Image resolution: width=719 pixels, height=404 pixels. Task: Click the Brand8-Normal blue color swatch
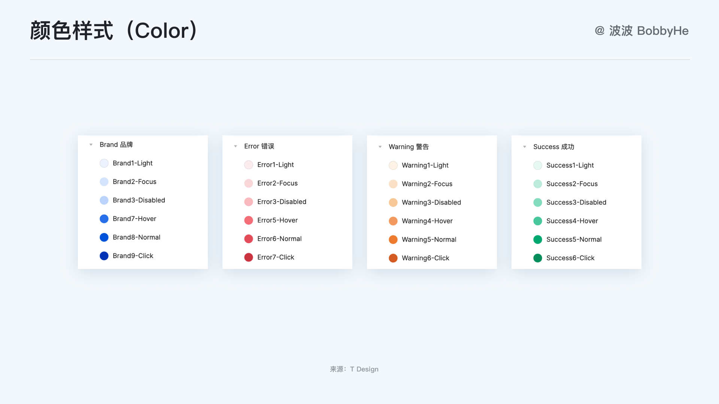tap(104, 238)
